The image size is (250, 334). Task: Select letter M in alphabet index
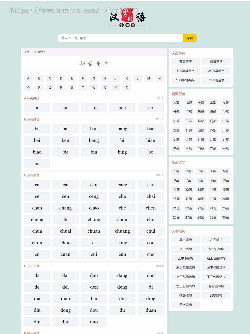(x=148, y=78)
